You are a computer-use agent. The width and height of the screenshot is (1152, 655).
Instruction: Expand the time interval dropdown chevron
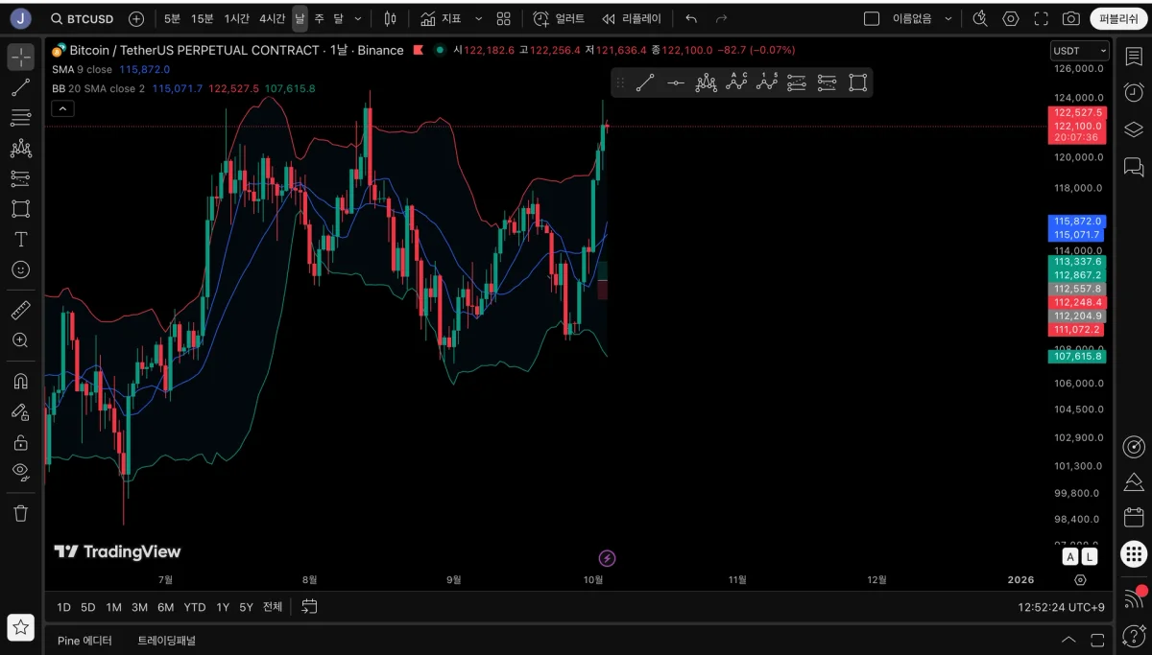coord(358,19)
